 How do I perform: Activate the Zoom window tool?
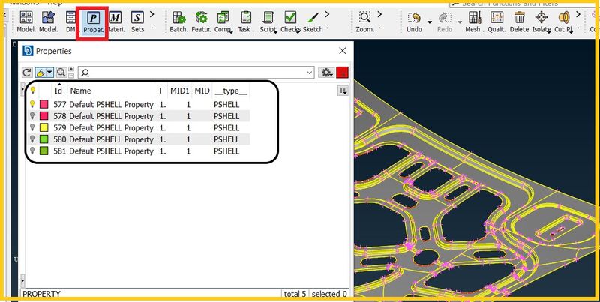pos(364,22)
